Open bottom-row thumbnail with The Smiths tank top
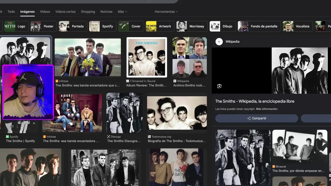This screenshot has width=331, height=186. pos(176,167)
